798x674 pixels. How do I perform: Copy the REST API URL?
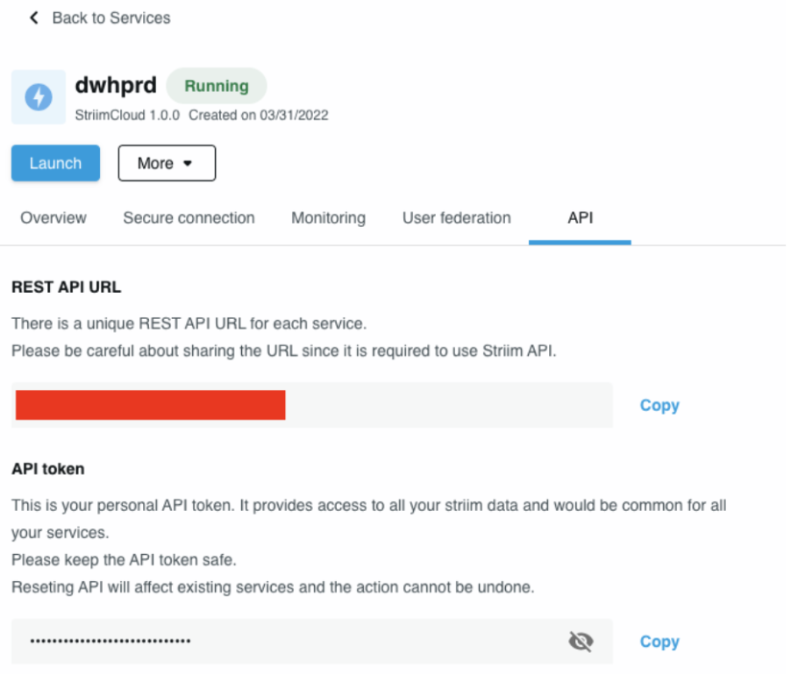(659, 406)
